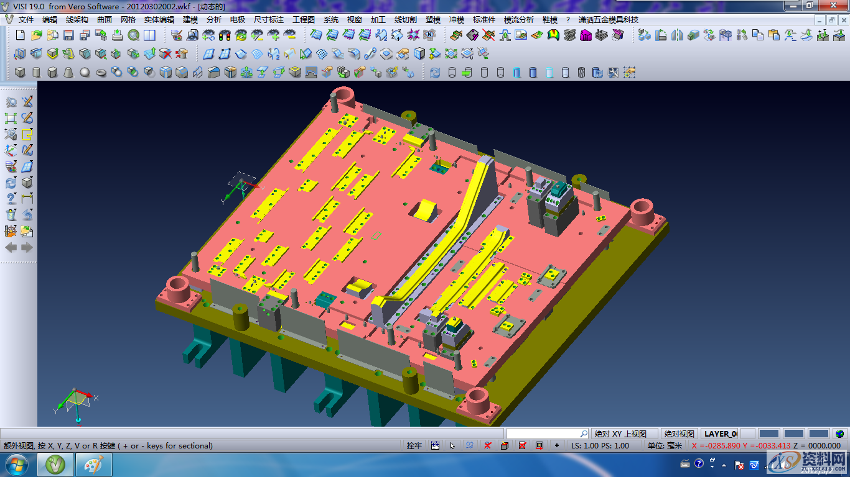Click the New file icon
The width and height of the screenshot is (850, 477).
click(x=21, y=35)
